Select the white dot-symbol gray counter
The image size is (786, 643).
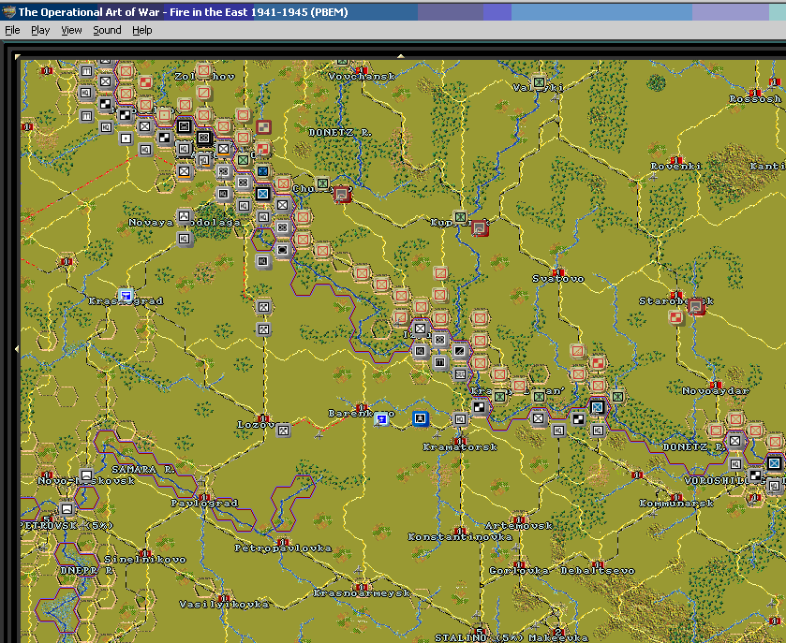[x=126, y=138]
